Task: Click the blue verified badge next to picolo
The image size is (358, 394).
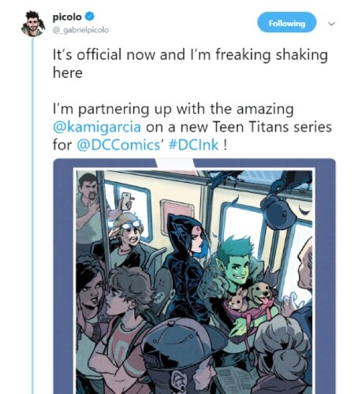Action: [x=89, y=17]
